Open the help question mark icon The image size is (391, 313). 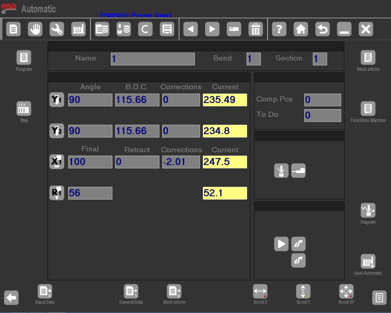pyautogui.click(x=279, y=29)
